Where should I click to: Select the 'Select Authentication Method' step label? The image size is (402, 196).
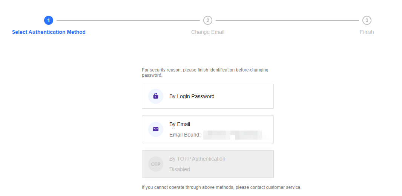point(49,32)
